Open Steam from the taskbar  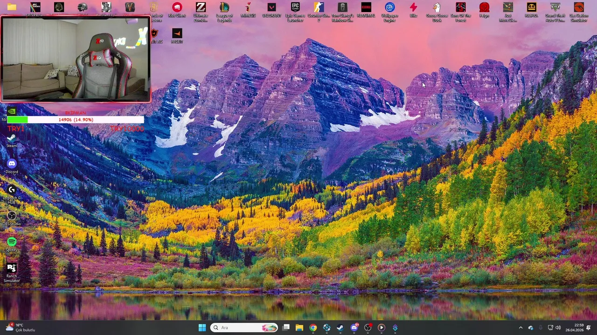click(x=340, y=328)
